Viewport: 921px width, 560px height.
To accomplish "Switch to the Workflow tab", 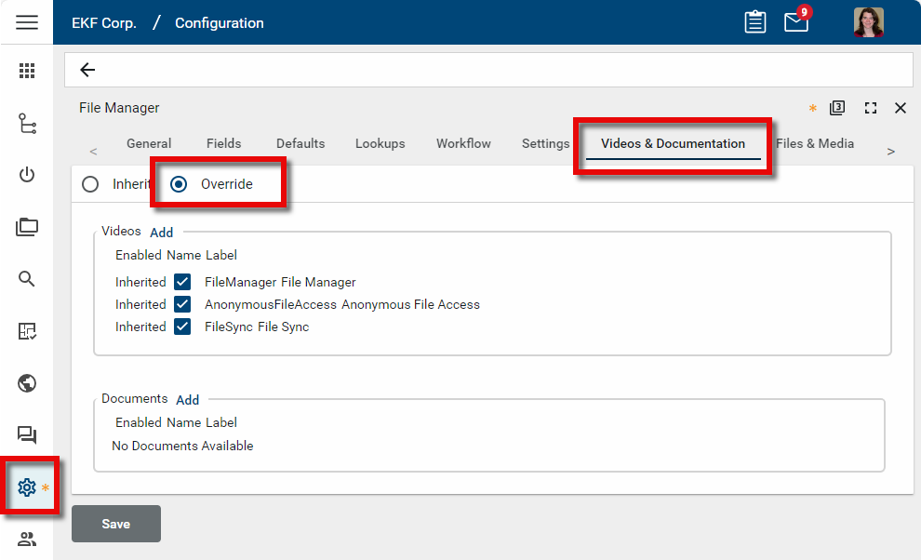I will point(463,143).
